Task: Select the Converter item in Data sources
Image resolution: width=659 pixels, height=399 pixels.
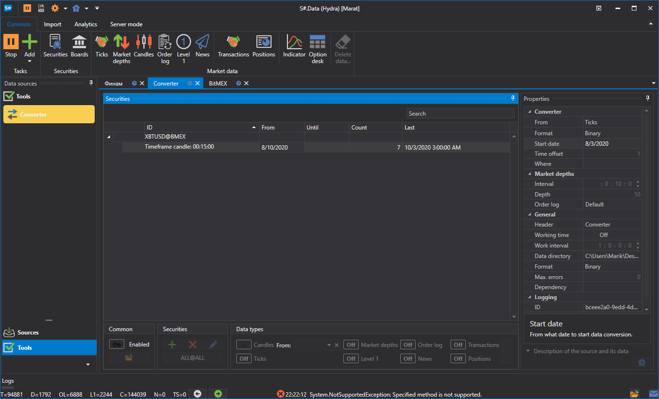Action: (49, 114)
